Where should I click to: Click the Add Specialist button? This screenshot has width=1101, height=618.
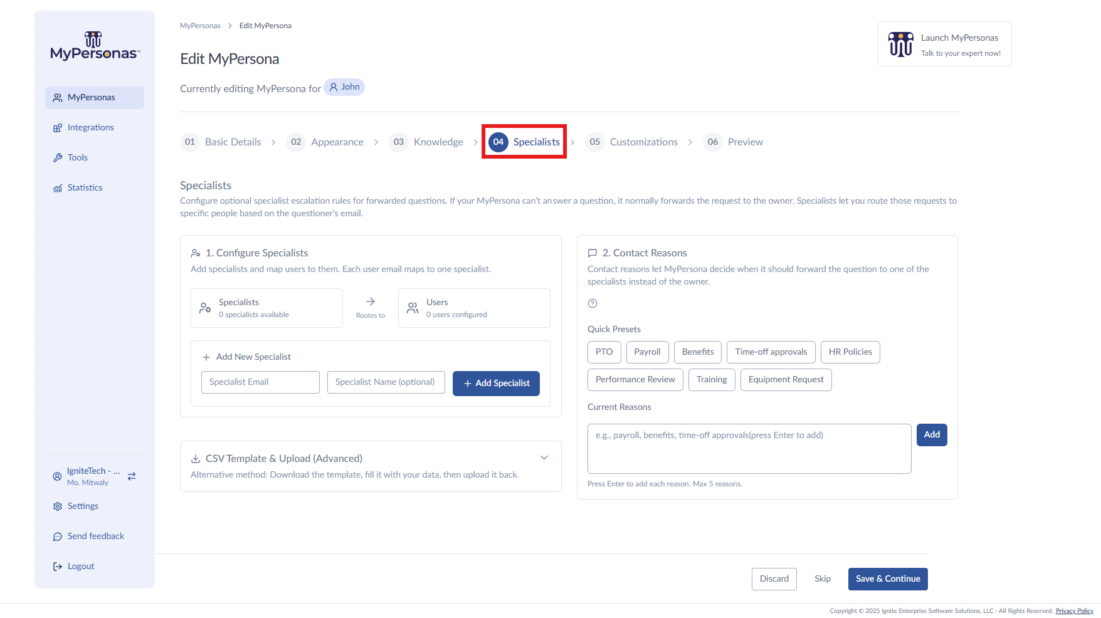tap(496, 384)
